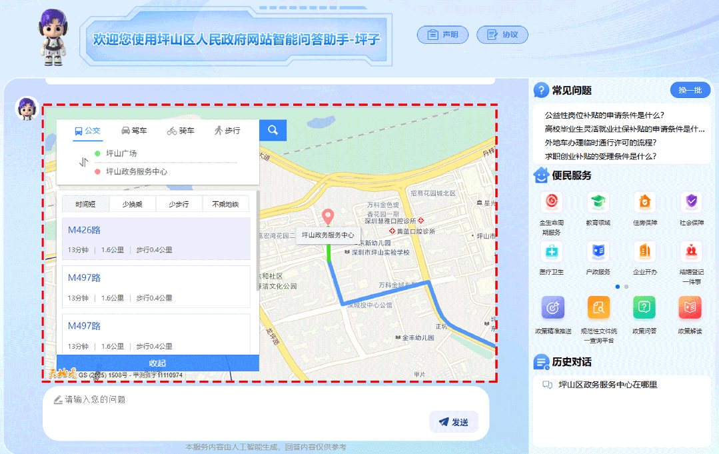Click the 声明 statement button
This screenshot has width=719, height=454.
click(442, 35)
